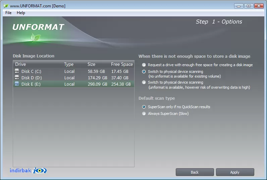Viewport: 267px width, 180px height.
Task: Open the File menu
Action: (8, 13)
